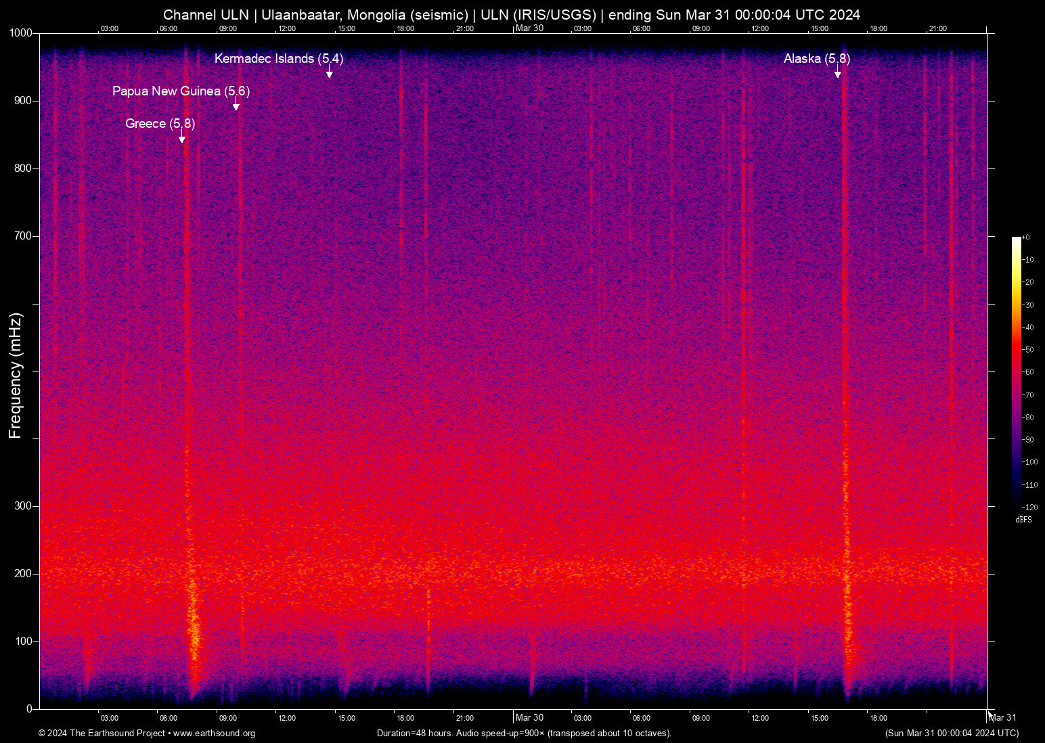Click the arrow marker under Alaska (5.8)
This screenshot has width=1045, height=743.
837,73
